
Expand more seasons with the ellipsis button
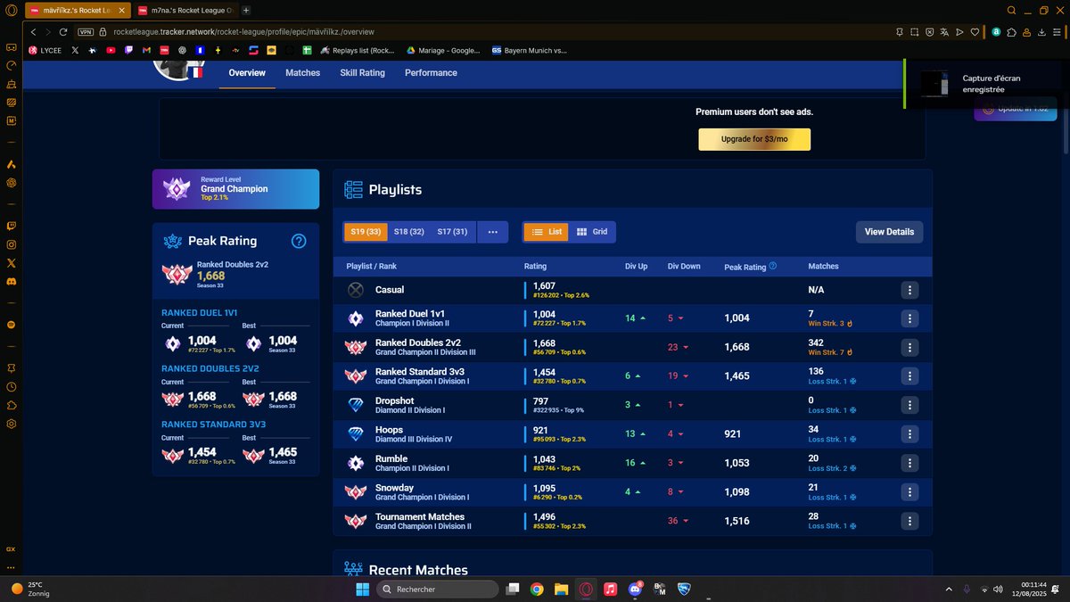[492, 232]
